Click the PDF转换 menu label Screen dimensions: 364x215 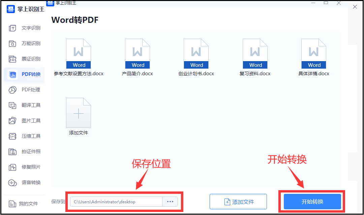coord(31,74)
